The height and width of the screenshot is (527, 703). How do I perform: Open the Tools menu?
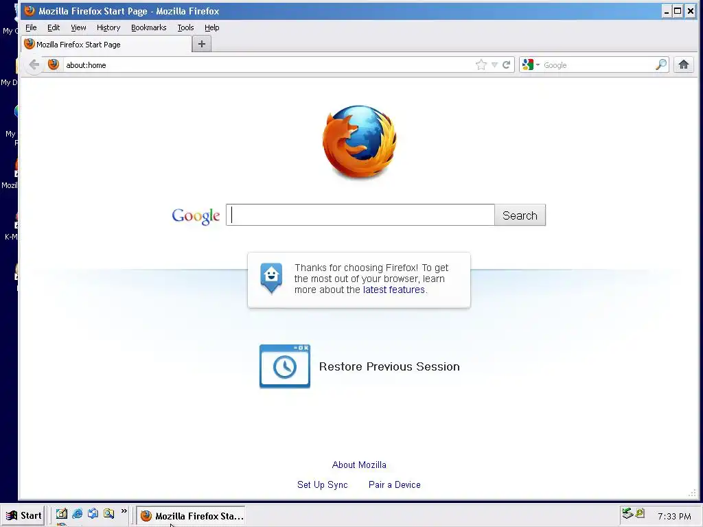[x=185, y=27]
